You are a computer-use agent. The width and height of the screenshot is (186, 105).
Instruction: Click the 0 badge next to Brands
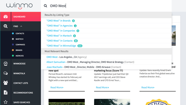tap(73, 21)
